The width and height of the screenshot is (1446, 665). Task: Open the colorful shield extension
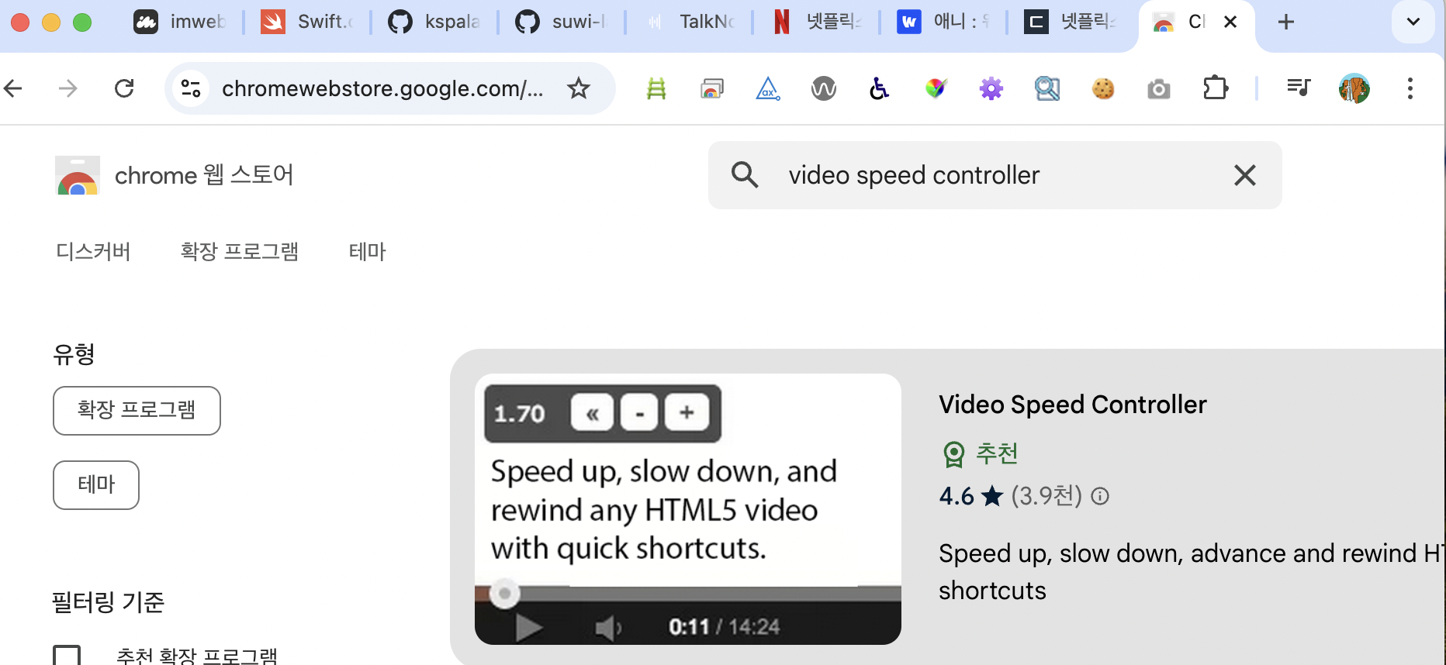(x=936, y=89)
